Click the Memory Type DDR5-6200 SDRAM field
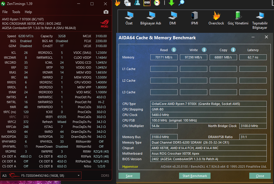 point(208,142)
